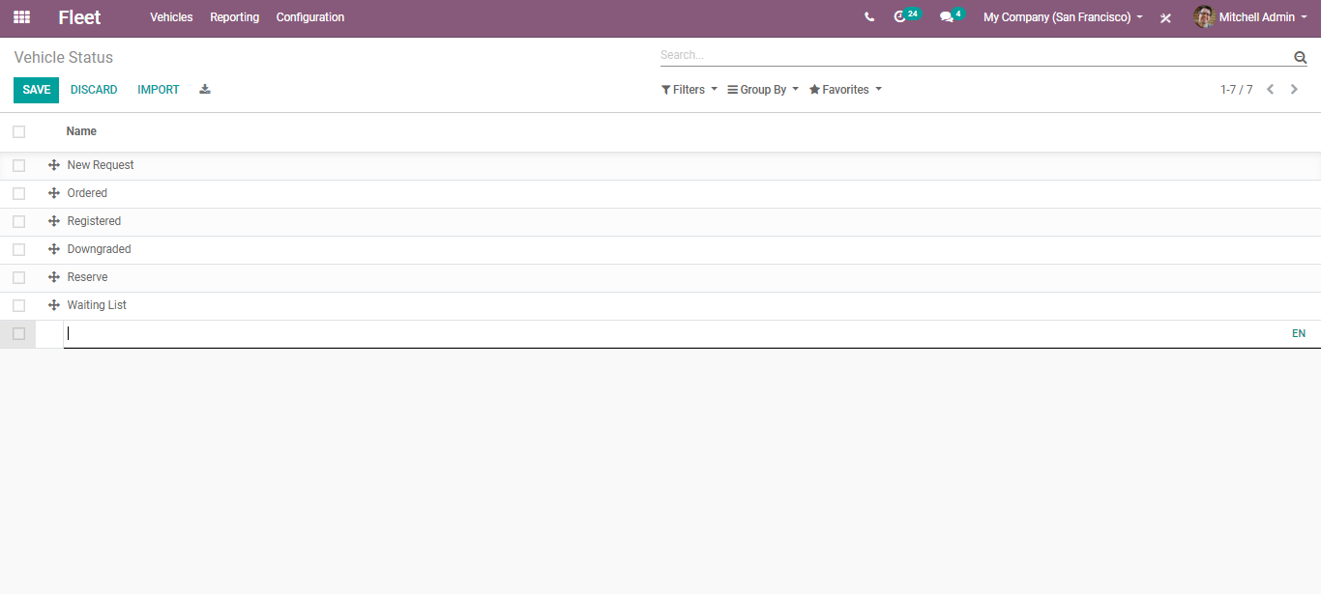Check the Ordered row checkbox
Screen dimensions: 1321x594
pyautogui.click(x=18, y=193)
